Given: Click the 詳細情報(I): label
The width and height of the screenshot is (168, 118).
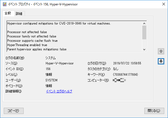Looking at the screenshot, I should (x=14, y=91).
